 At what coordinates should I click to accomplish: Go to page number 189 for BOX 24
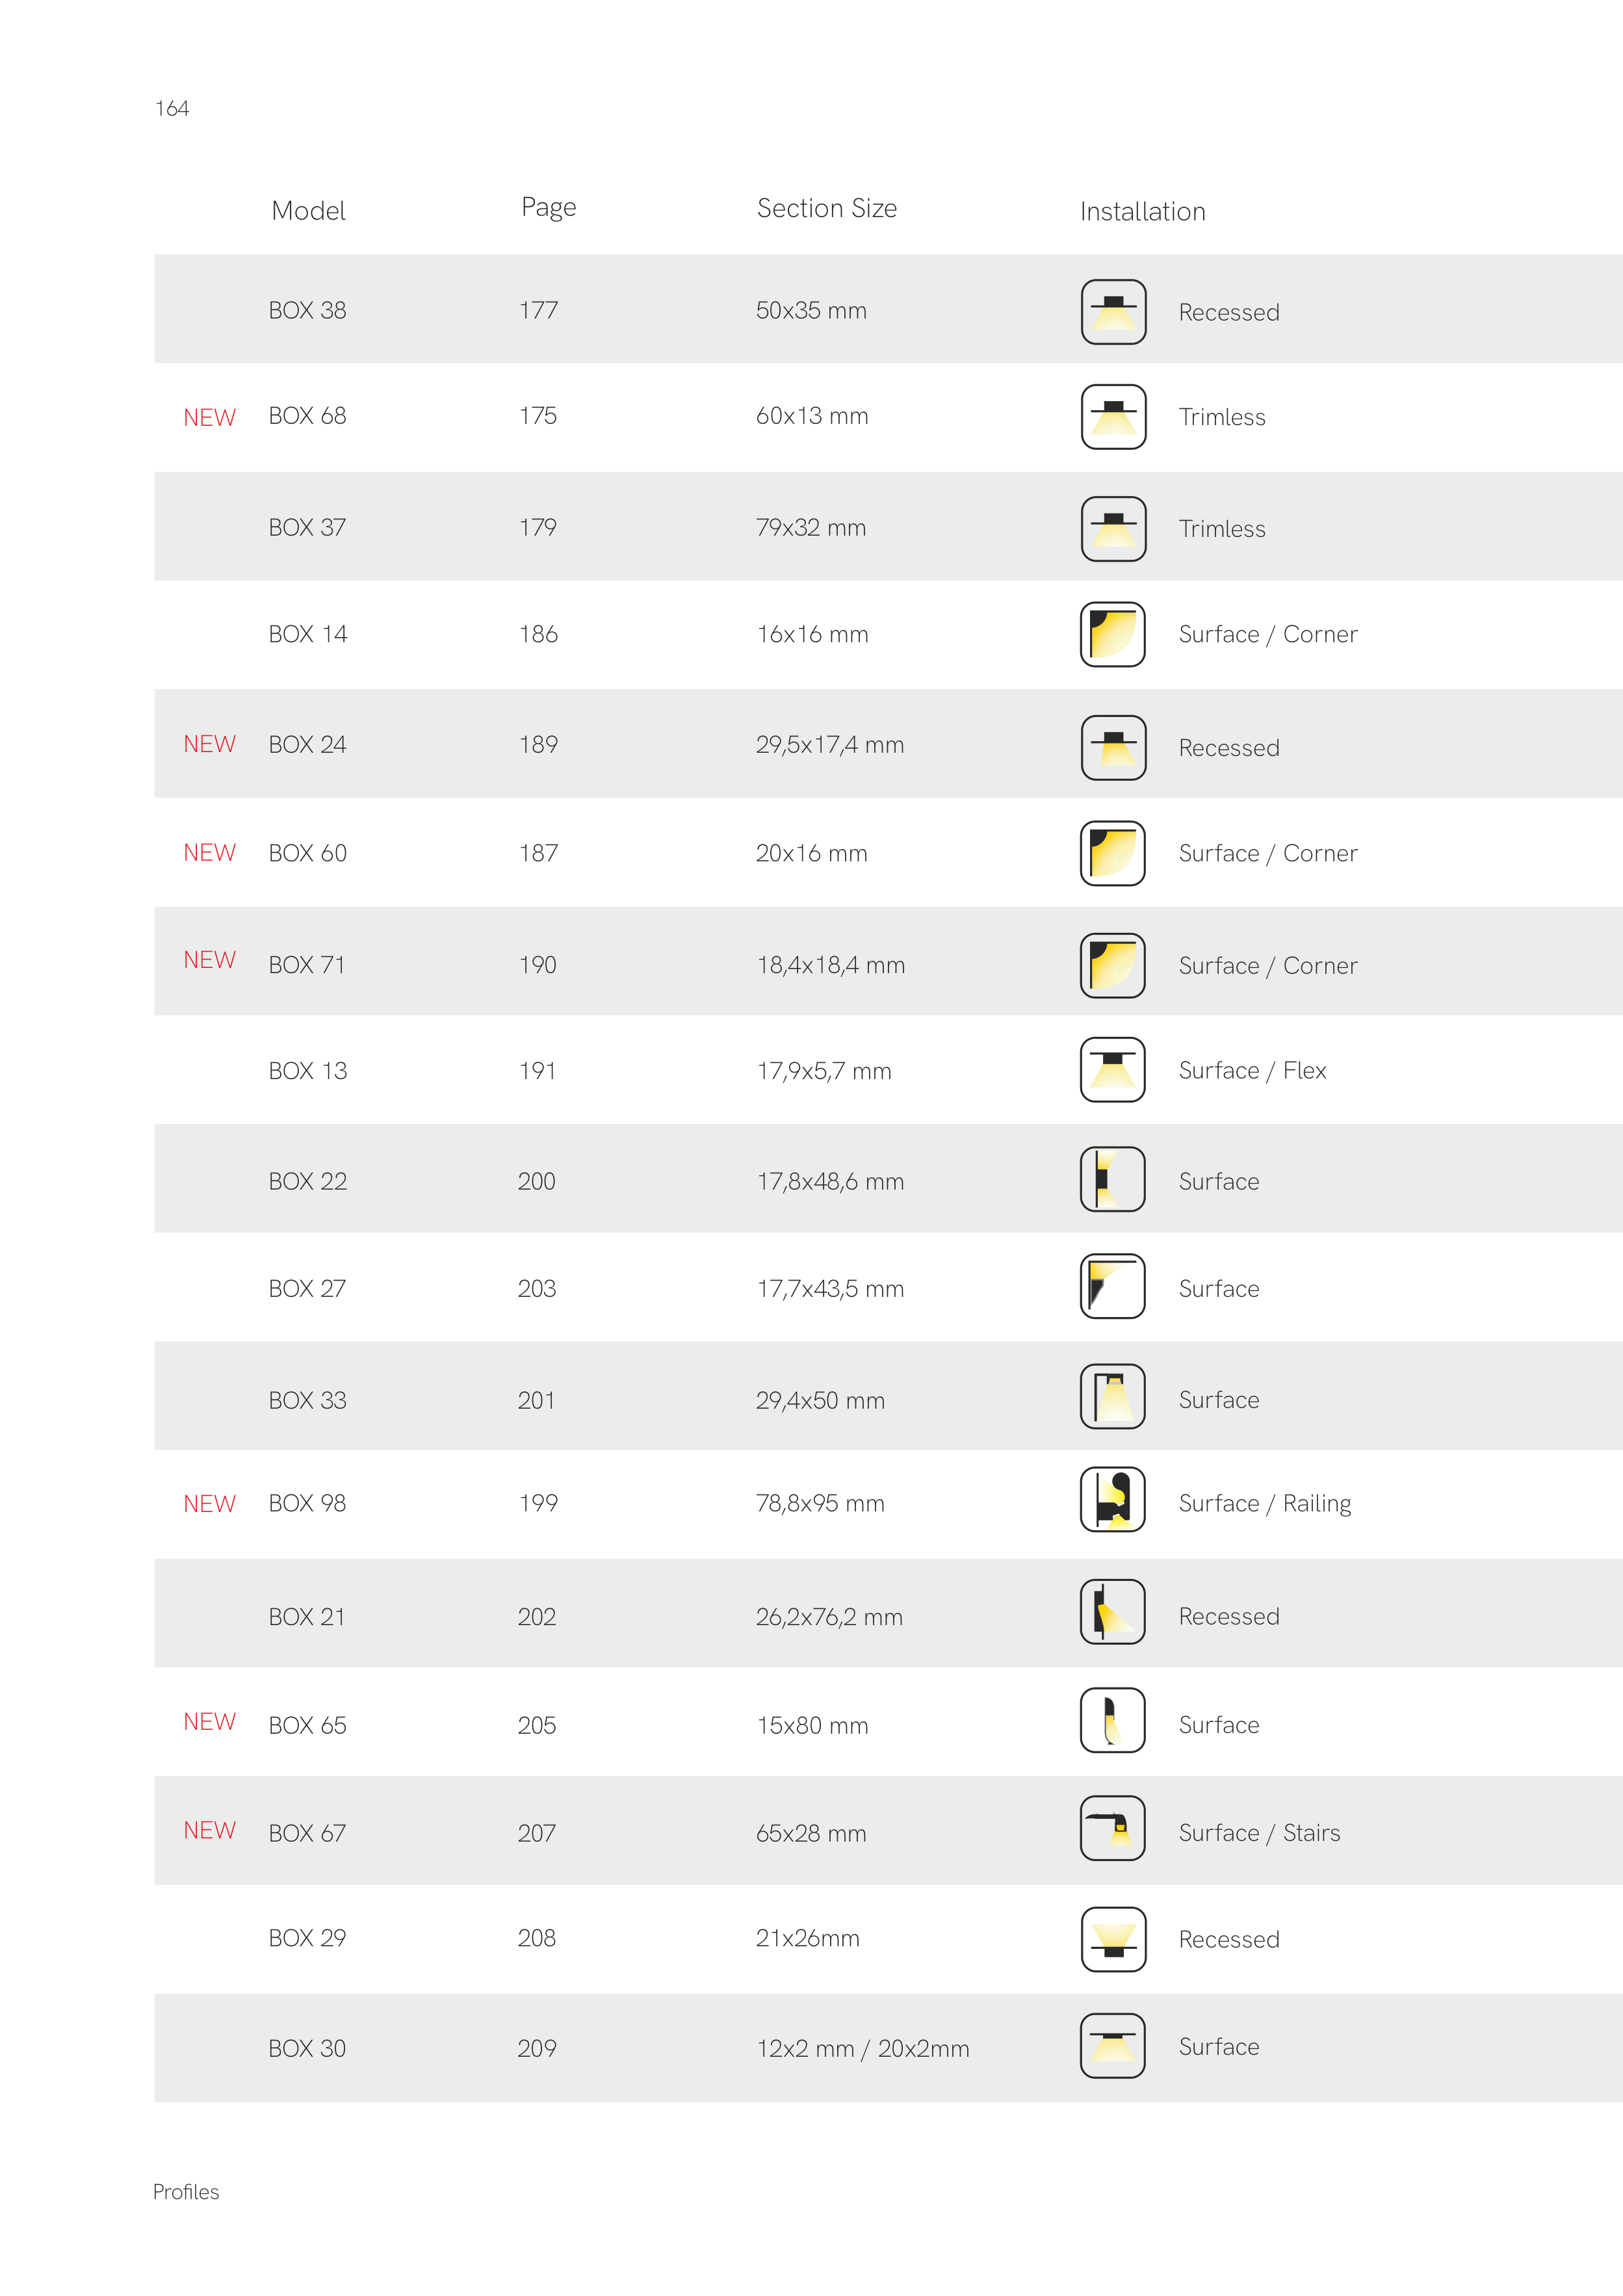click(538, 745)
